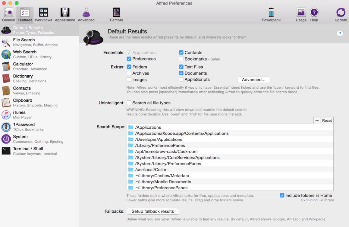Open the 1Password feature in sidebar
Image resolution: width=349 pixels, height=227 pixels.
click(39, 127)
